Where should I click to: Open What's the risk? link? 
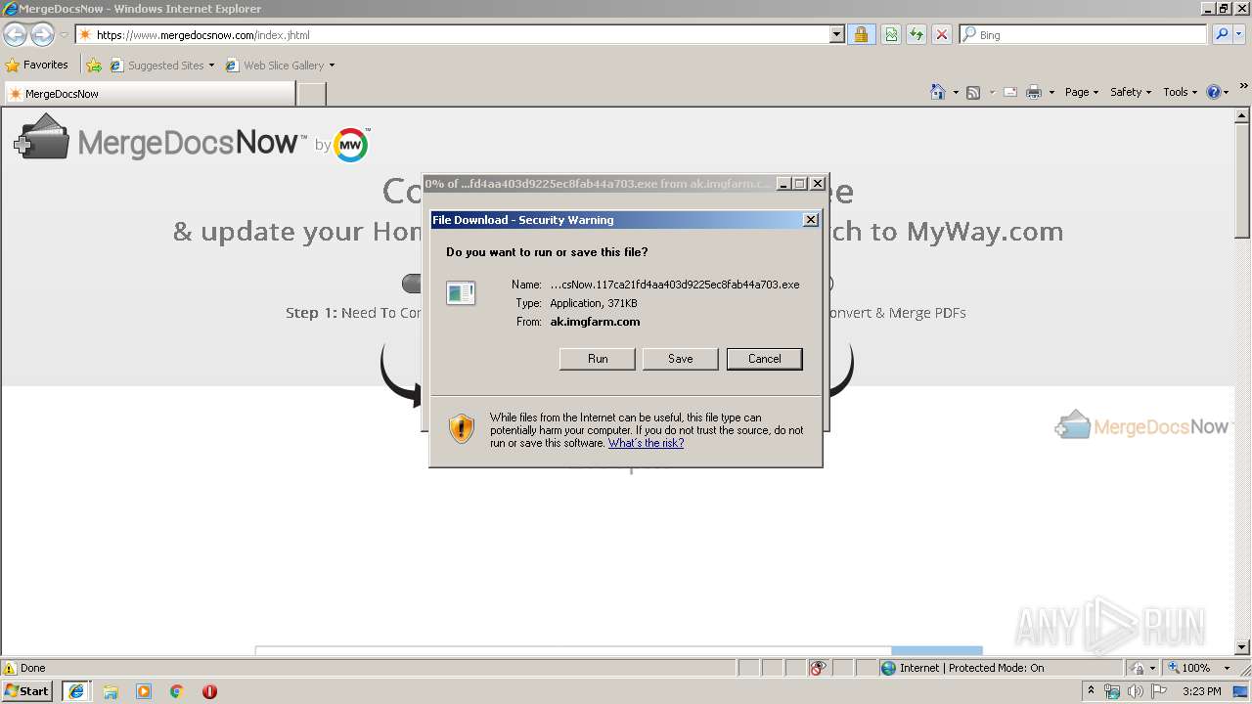(x=646, y=443)
